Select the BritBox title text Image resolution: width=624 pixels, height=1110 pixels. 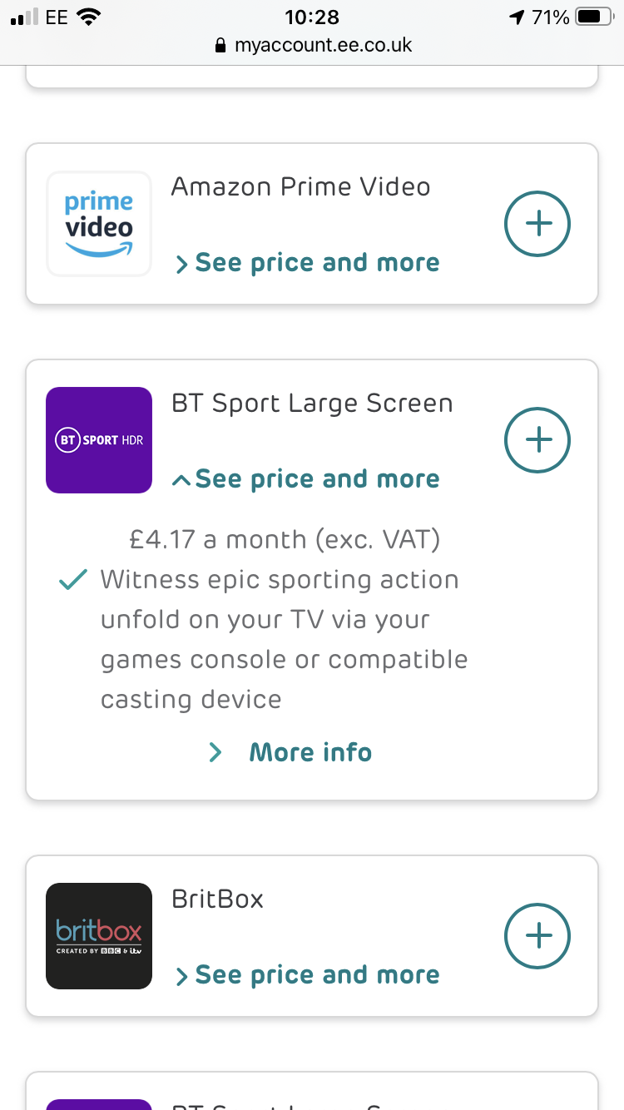(x=217, y=899)
